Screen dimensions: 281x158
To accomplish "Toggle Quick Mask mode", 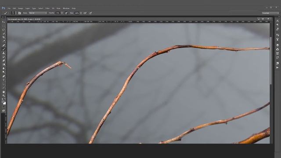I will tap(4, 107).
